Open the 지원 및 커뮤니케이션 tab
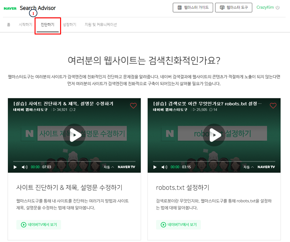The image size is (290, 242). (101, 25)
